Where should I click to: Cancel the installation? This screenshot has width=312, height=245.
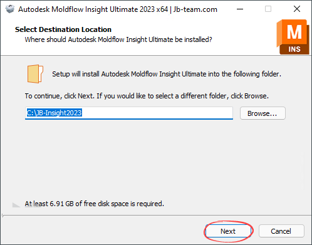click(x=281, y=231)
